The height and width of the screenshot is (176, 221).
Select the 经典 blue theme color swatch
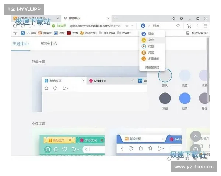point(185,98)
